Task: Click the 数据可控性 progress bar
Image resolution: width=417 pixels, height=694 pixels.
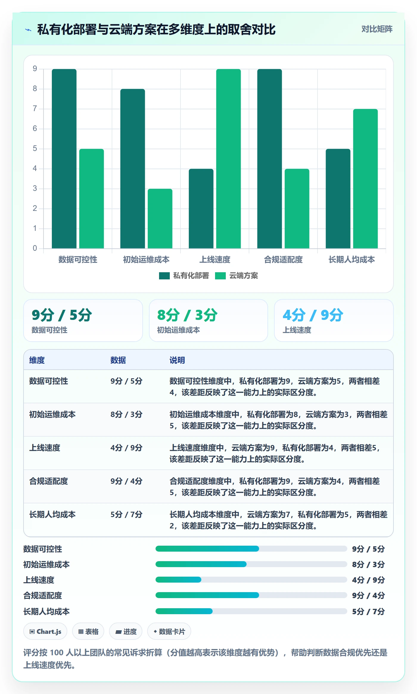Action: click(251, 549)
